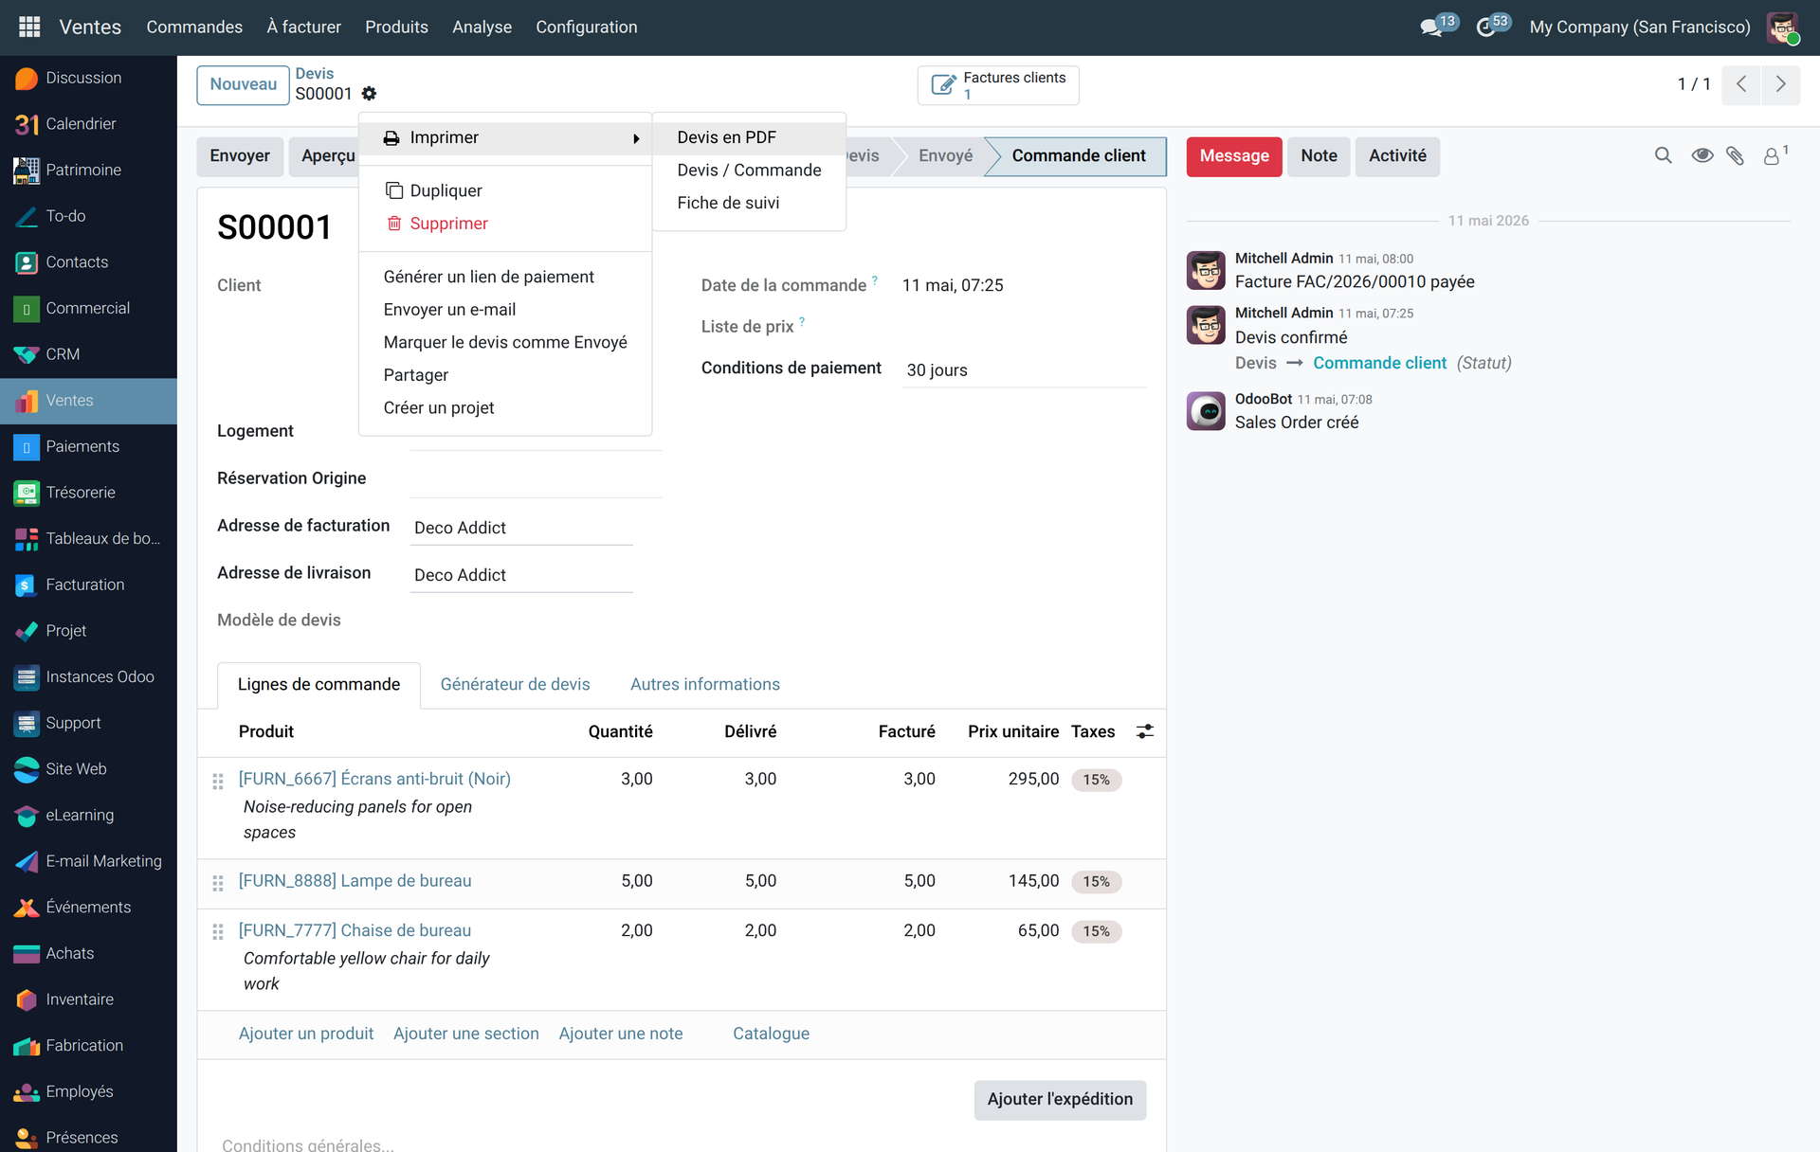This screenshot has width=1820, height=1152.
Task: Click the user avatar in top bar
Action: coord(1782,27)
